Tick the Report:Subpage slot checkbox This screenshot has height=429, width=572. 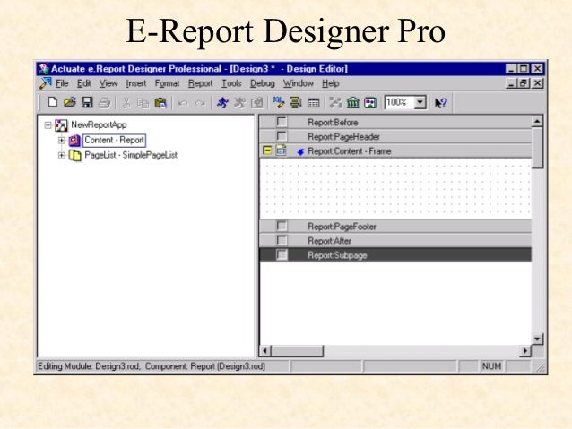tap(282, 254)
